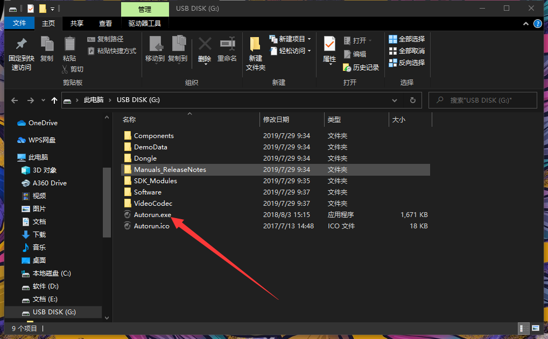Click the search box for USB DISK (G:)
Viewport: 548px width, 339px height.
click(483, 100)
